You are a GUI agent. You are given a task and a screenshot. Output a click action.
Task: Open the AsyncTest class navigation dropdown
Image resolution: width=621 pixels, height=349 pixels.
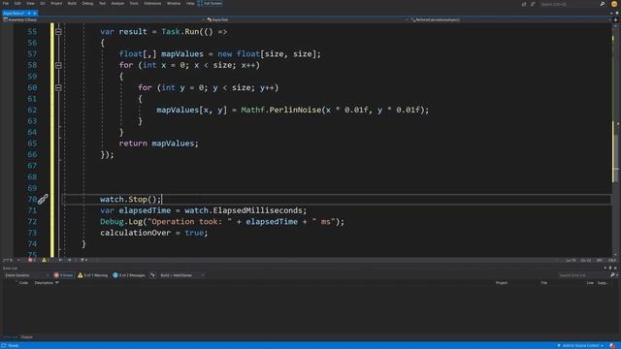(307, 19)
